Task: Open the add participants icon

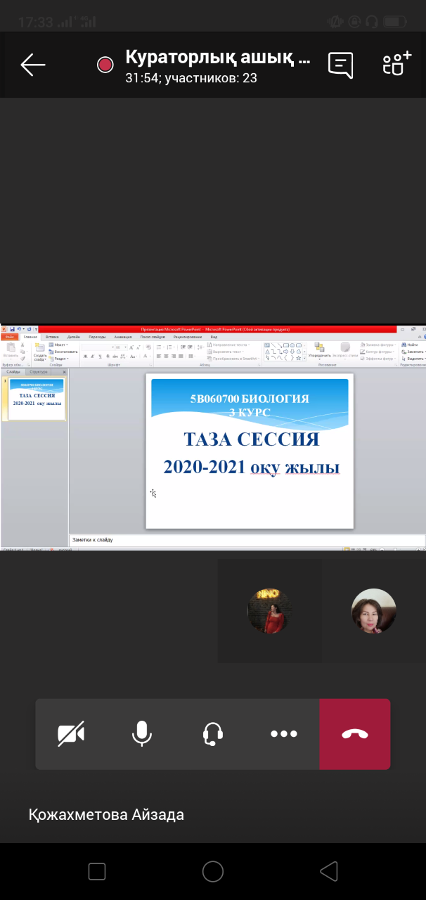Action: (396, 64)
